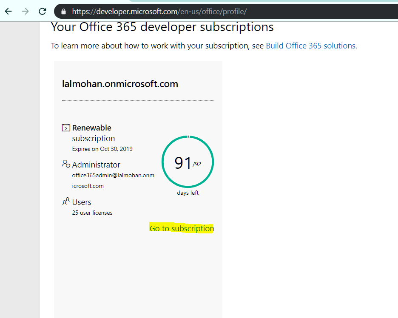Click the browser forward arrow
398x318 pixels.
click(26, 11)
